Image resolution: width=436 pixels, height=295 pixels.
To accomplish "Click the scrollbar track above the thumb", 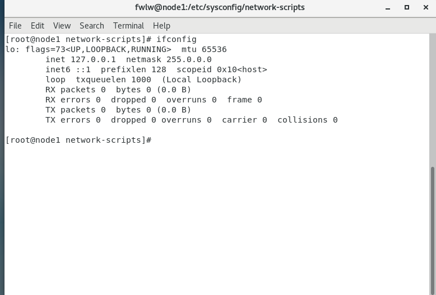I will pos(433,100).
